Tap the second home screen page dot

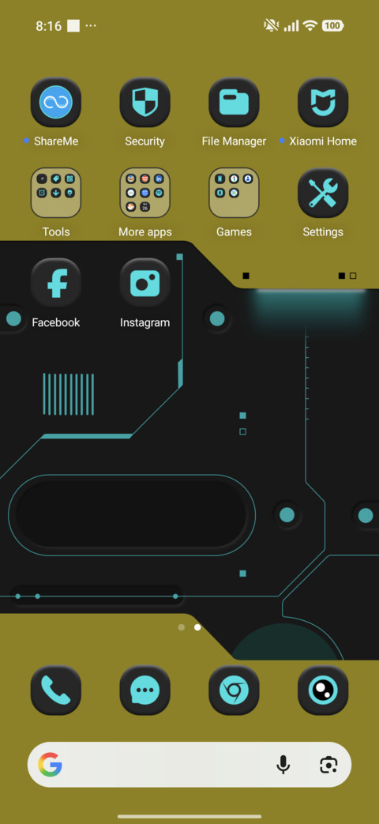pyautogui.click(x=197, y=627)
